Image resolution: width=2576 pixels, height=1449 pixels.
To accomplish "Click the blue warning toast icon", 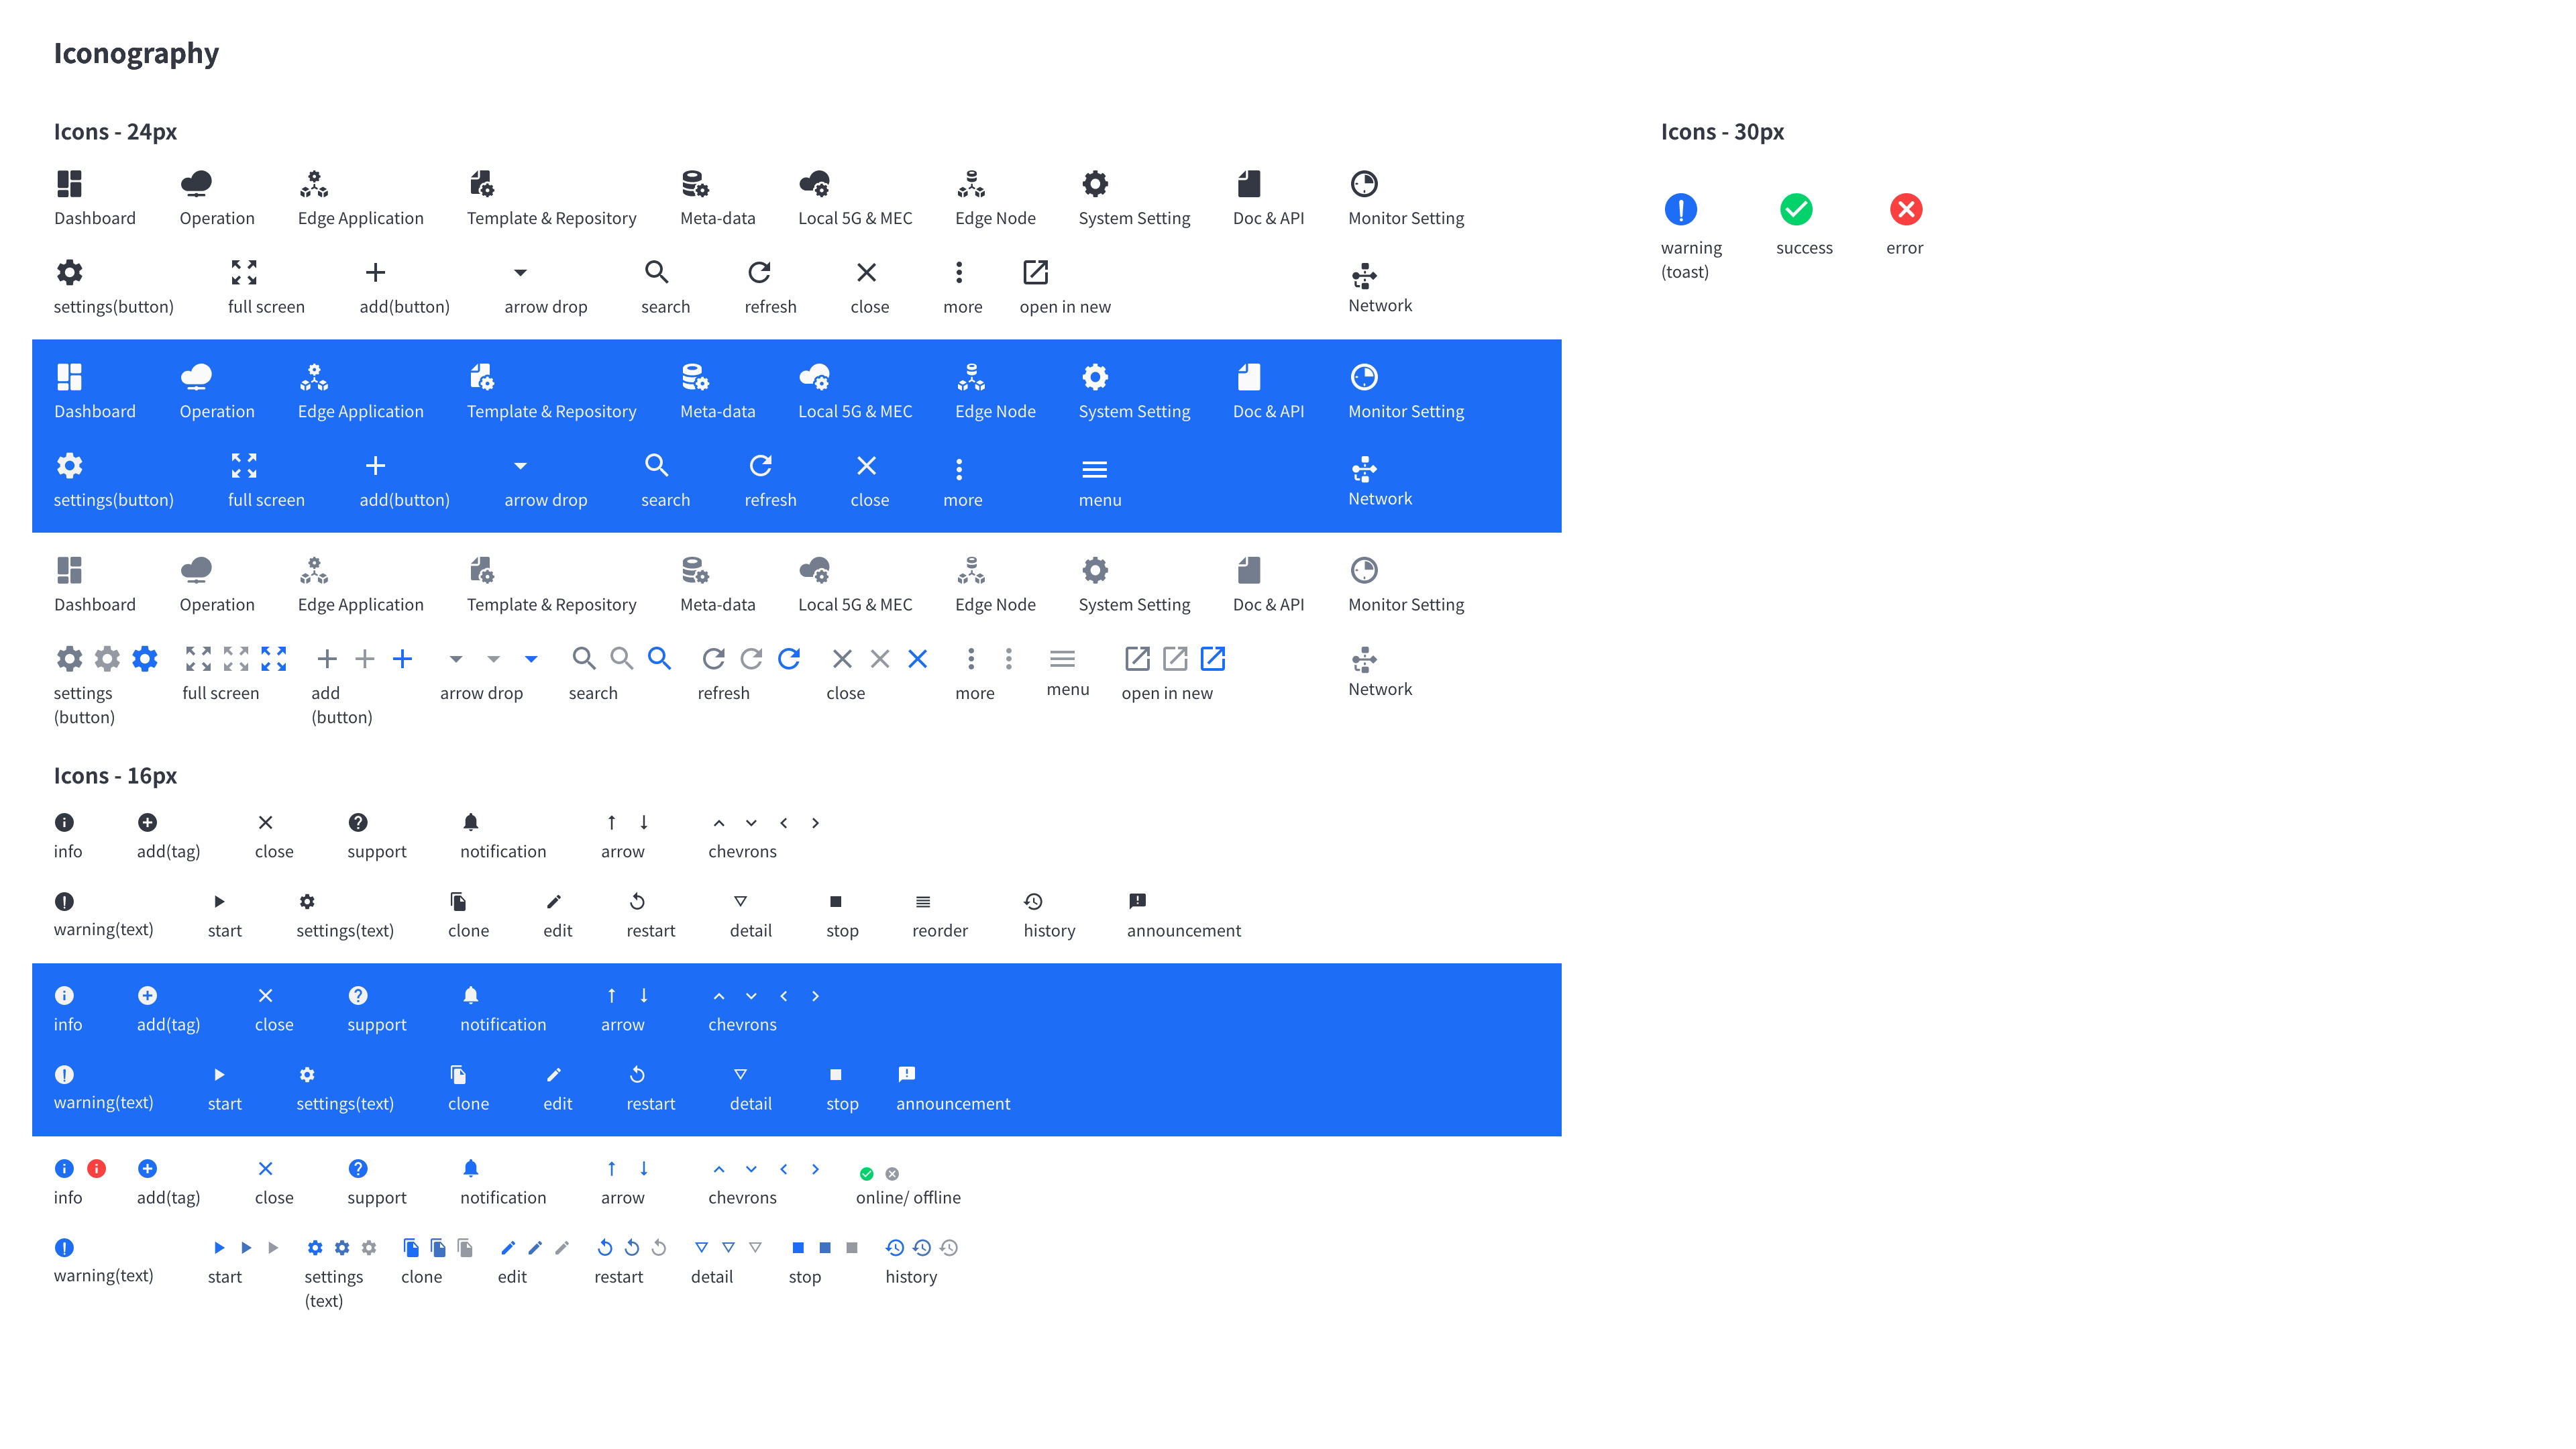I will point(1681,209).
